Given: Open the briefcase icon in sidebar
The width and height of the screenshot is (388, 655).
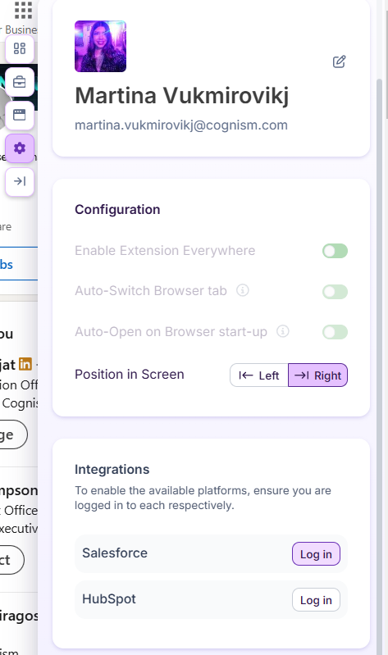Looking at the screenshot, I should (20, 82).
